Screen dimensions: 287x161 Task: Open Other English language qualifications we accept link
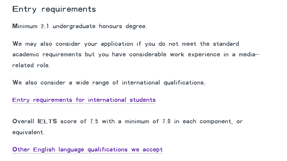coord(87,150)
